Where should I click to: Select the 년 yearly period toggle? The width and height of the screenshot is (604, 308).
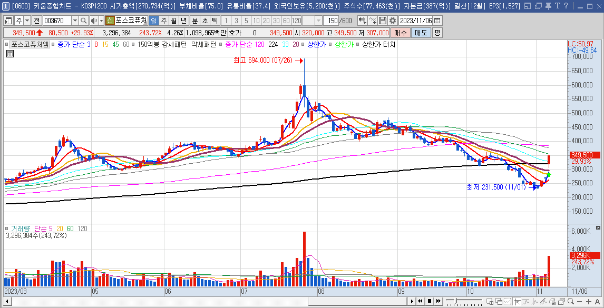(184, 21)
